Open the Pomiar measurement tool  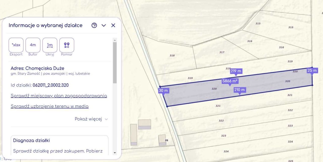(x=67, y=45)
